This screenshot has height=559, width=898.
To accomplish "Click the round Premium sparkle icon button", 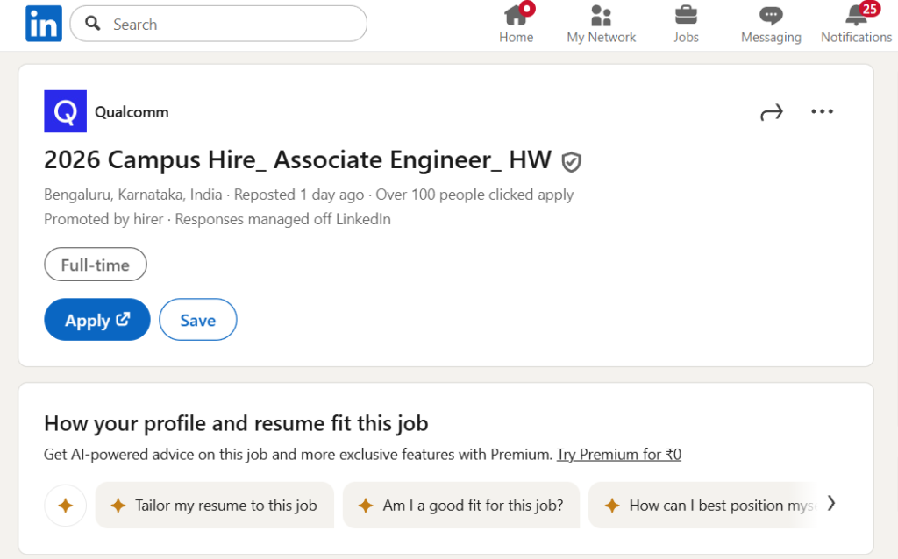I will [x=65, y=506].
